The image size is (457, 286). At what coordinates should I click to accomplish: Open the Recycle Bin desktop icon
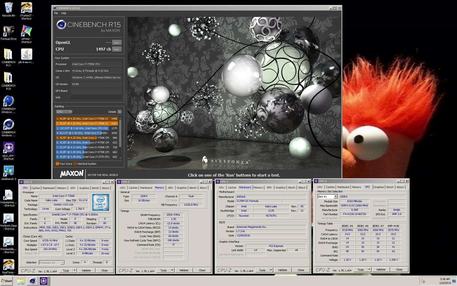coord(9,9)
